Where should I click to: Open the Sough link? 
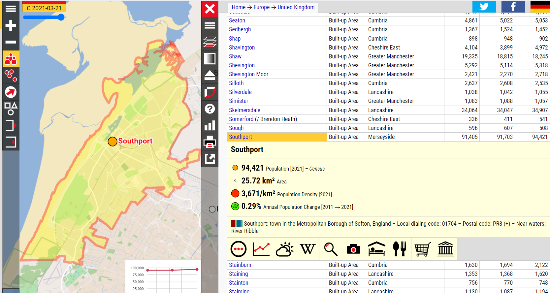click(236, 128)
